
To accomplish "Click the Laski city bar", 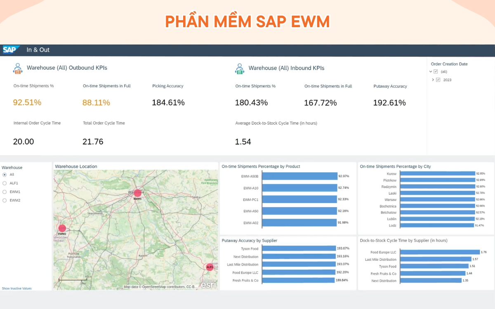I will [438, 193].
